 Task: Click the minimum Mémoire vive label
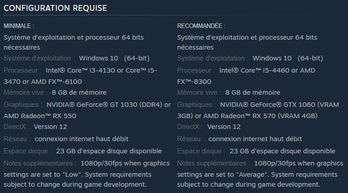pyautogui.click(x=25, y=92)
